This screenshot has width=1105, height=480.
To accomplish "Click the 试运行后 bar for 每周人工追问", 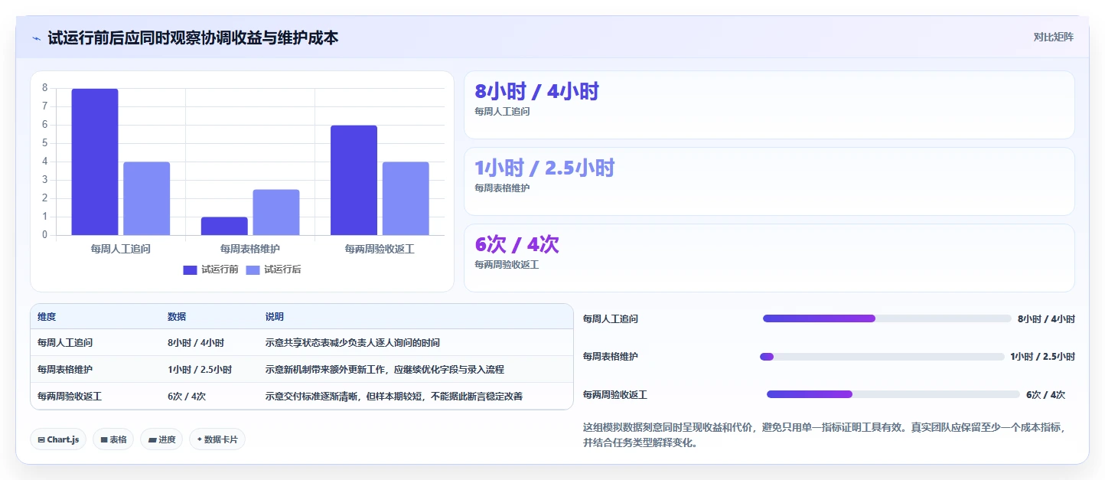I will pyautogui.click(x=146, y=198).
